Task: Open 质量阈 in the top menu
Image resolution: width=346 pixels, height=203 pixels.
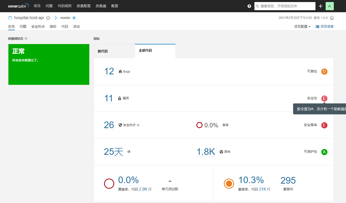Action: pos(101,6)
